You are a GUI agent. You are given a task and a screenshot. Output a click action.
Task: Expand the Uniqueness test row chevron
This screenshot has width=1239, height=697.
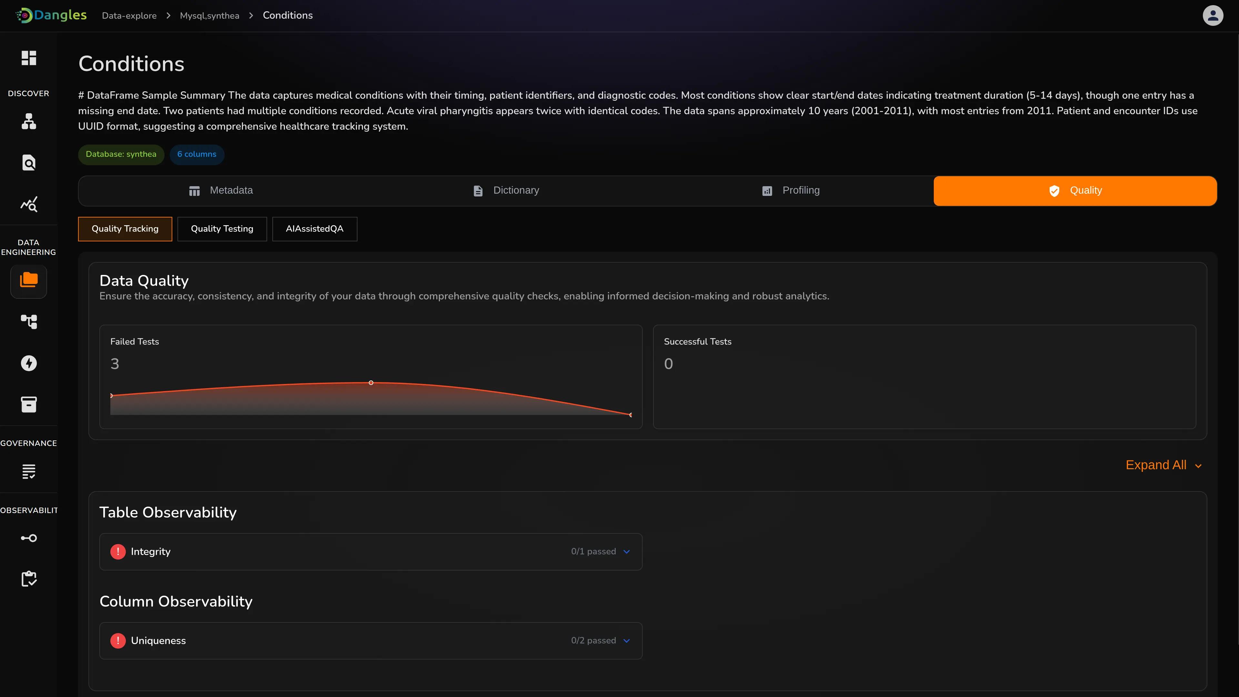coord(626,641)
